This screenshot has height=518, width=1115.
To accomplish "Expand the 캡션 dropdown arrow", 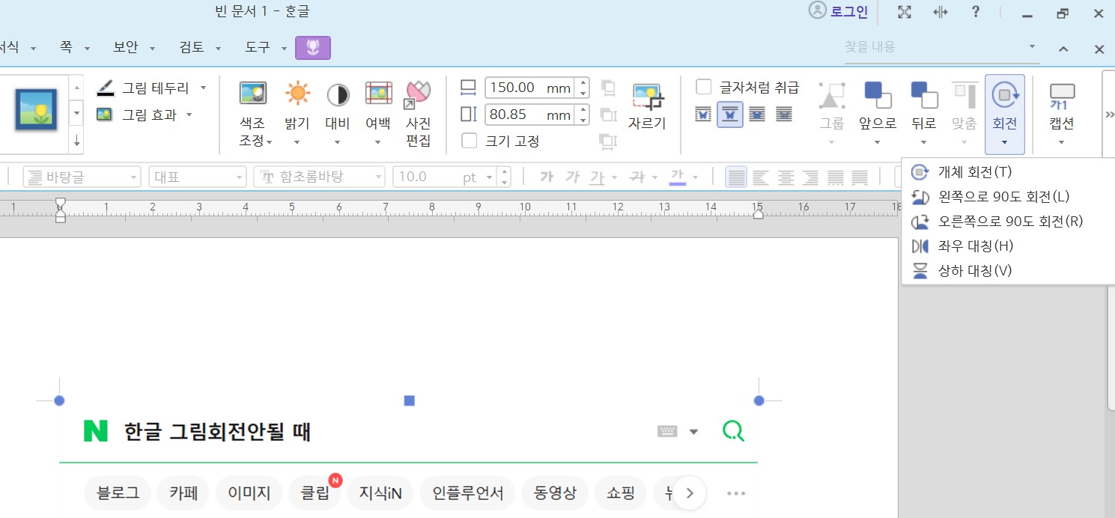I will coord(1062,142).
